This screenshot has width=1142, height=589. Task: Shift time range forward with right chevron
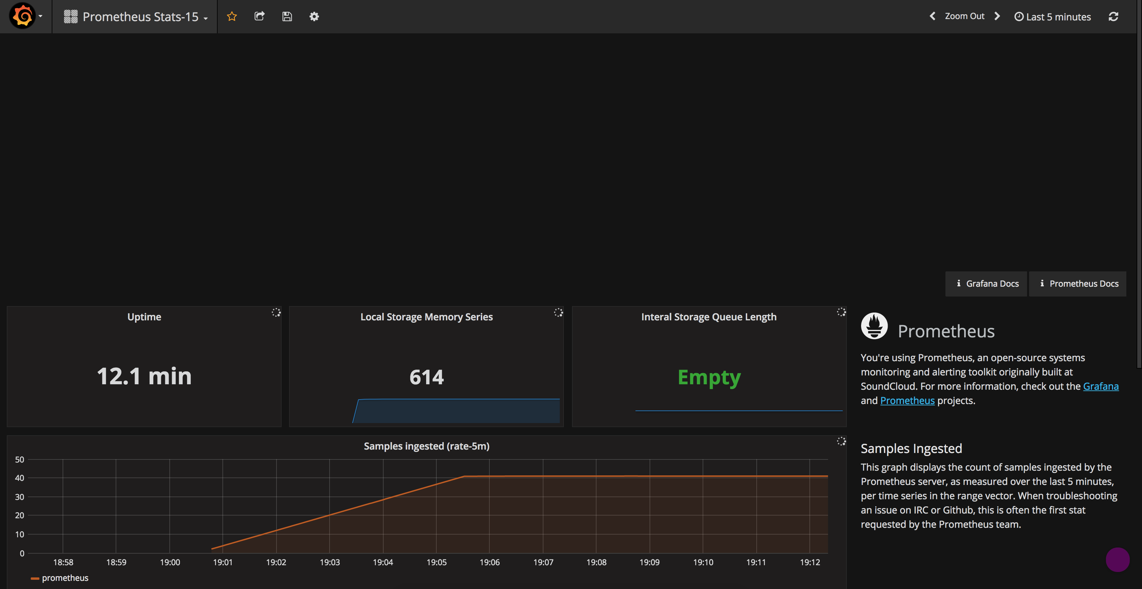point(997,16)
